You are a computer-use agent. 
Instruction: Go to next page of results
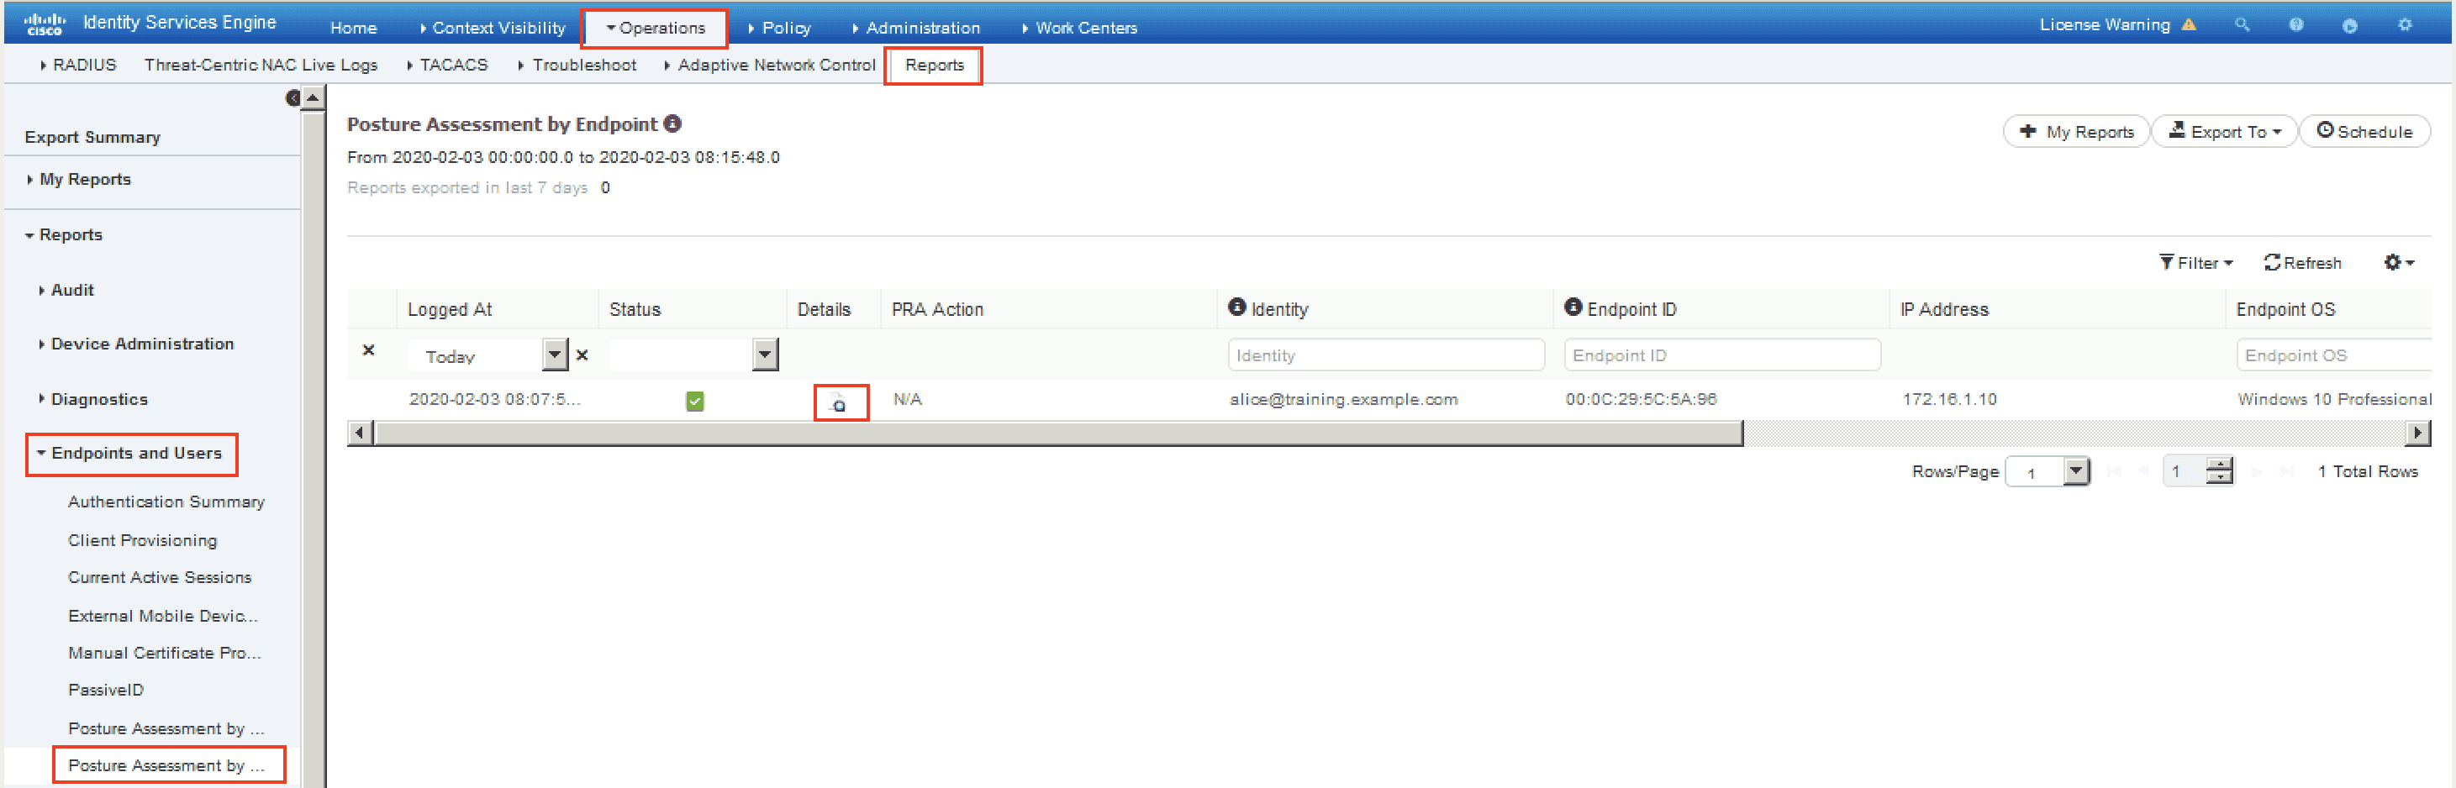(x=2256, y=470)
